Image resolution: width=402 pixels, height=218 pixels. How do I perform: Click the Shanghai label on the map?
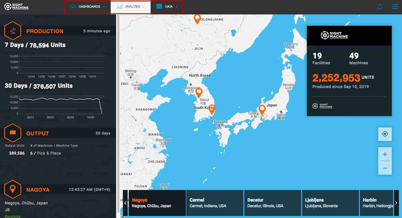[163, 142]
